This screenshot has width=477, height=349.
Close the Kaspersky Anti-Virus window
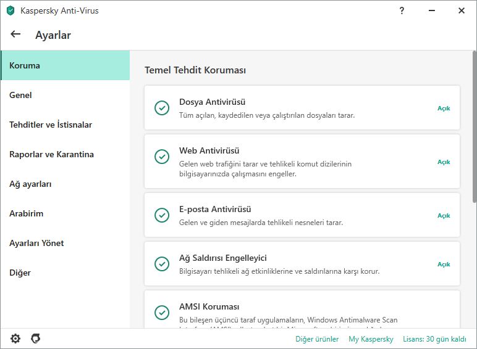pos(461,10)
